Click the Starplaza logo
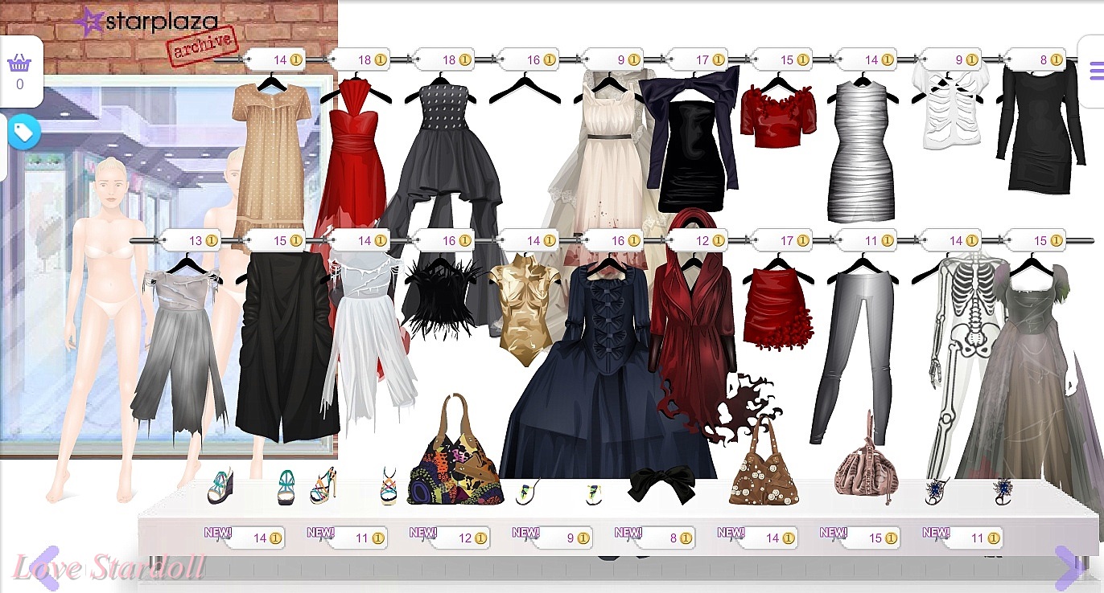1104x593 pixels. (146, 22)
